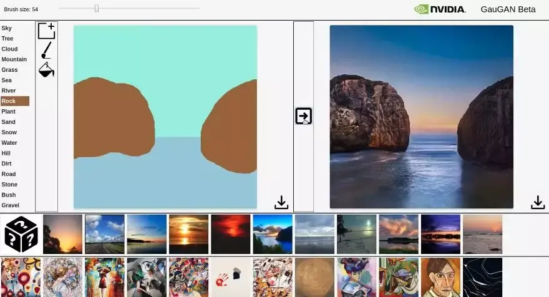Choose the gray cubist abstract painting style

[x=147, y=278]
